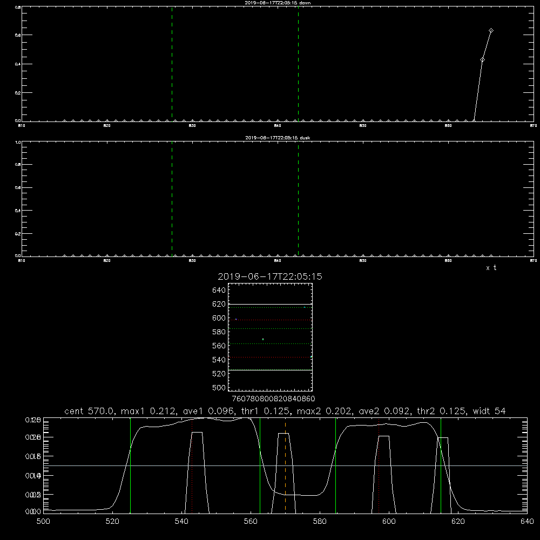Click the green vertical line at 525 in bottom plot
The height and width of the screenshot is (540, 540).
click(131, 465)
